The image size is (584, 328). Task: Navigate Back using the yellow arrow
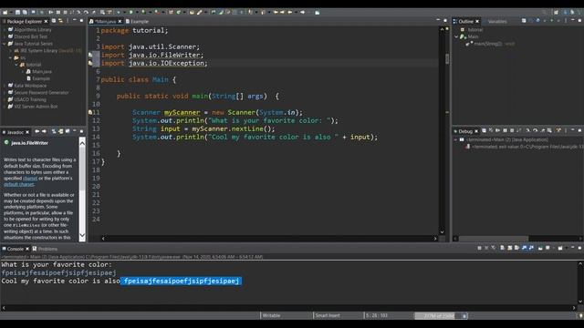pos(289,12)
